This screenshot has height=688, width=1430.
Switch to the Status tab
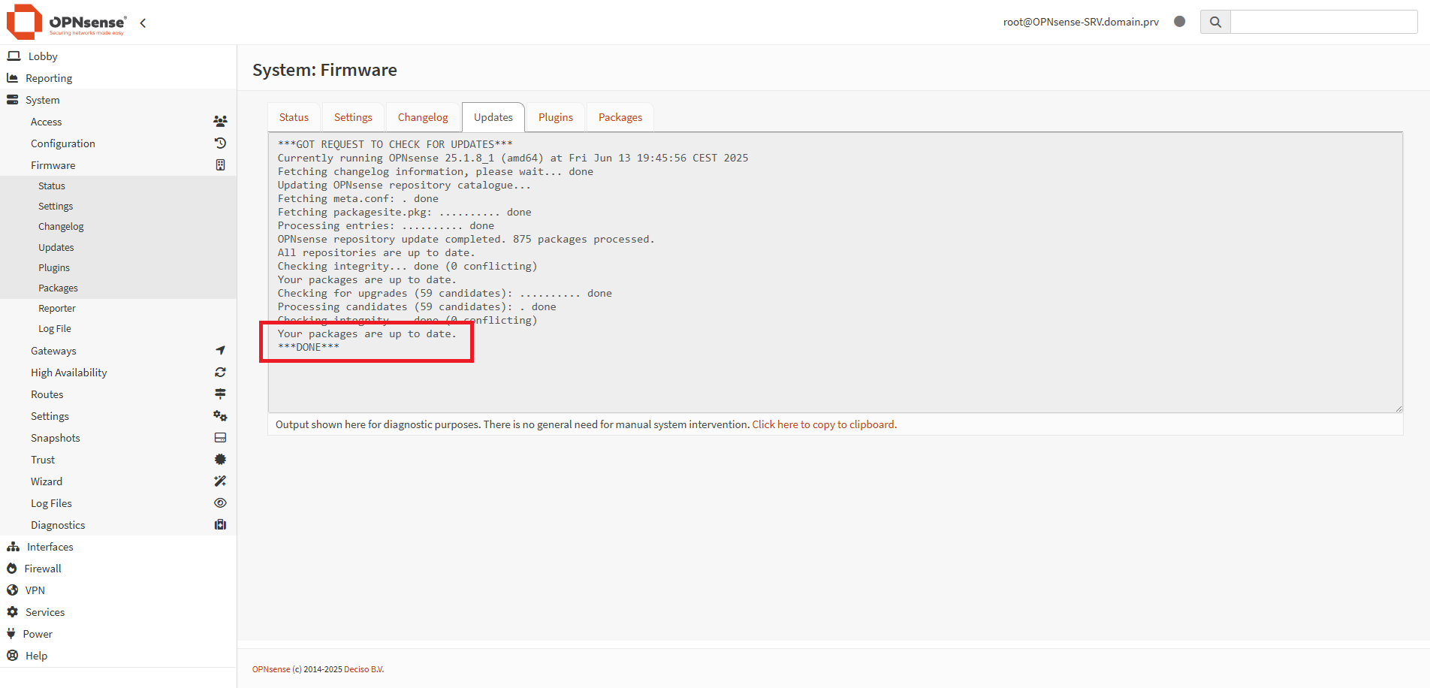pos(294,117)
